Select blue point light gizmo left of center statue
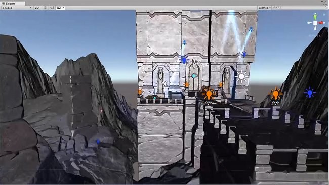Image resolution: width=329 pixels, height=185 pixels. click(184, 60)
